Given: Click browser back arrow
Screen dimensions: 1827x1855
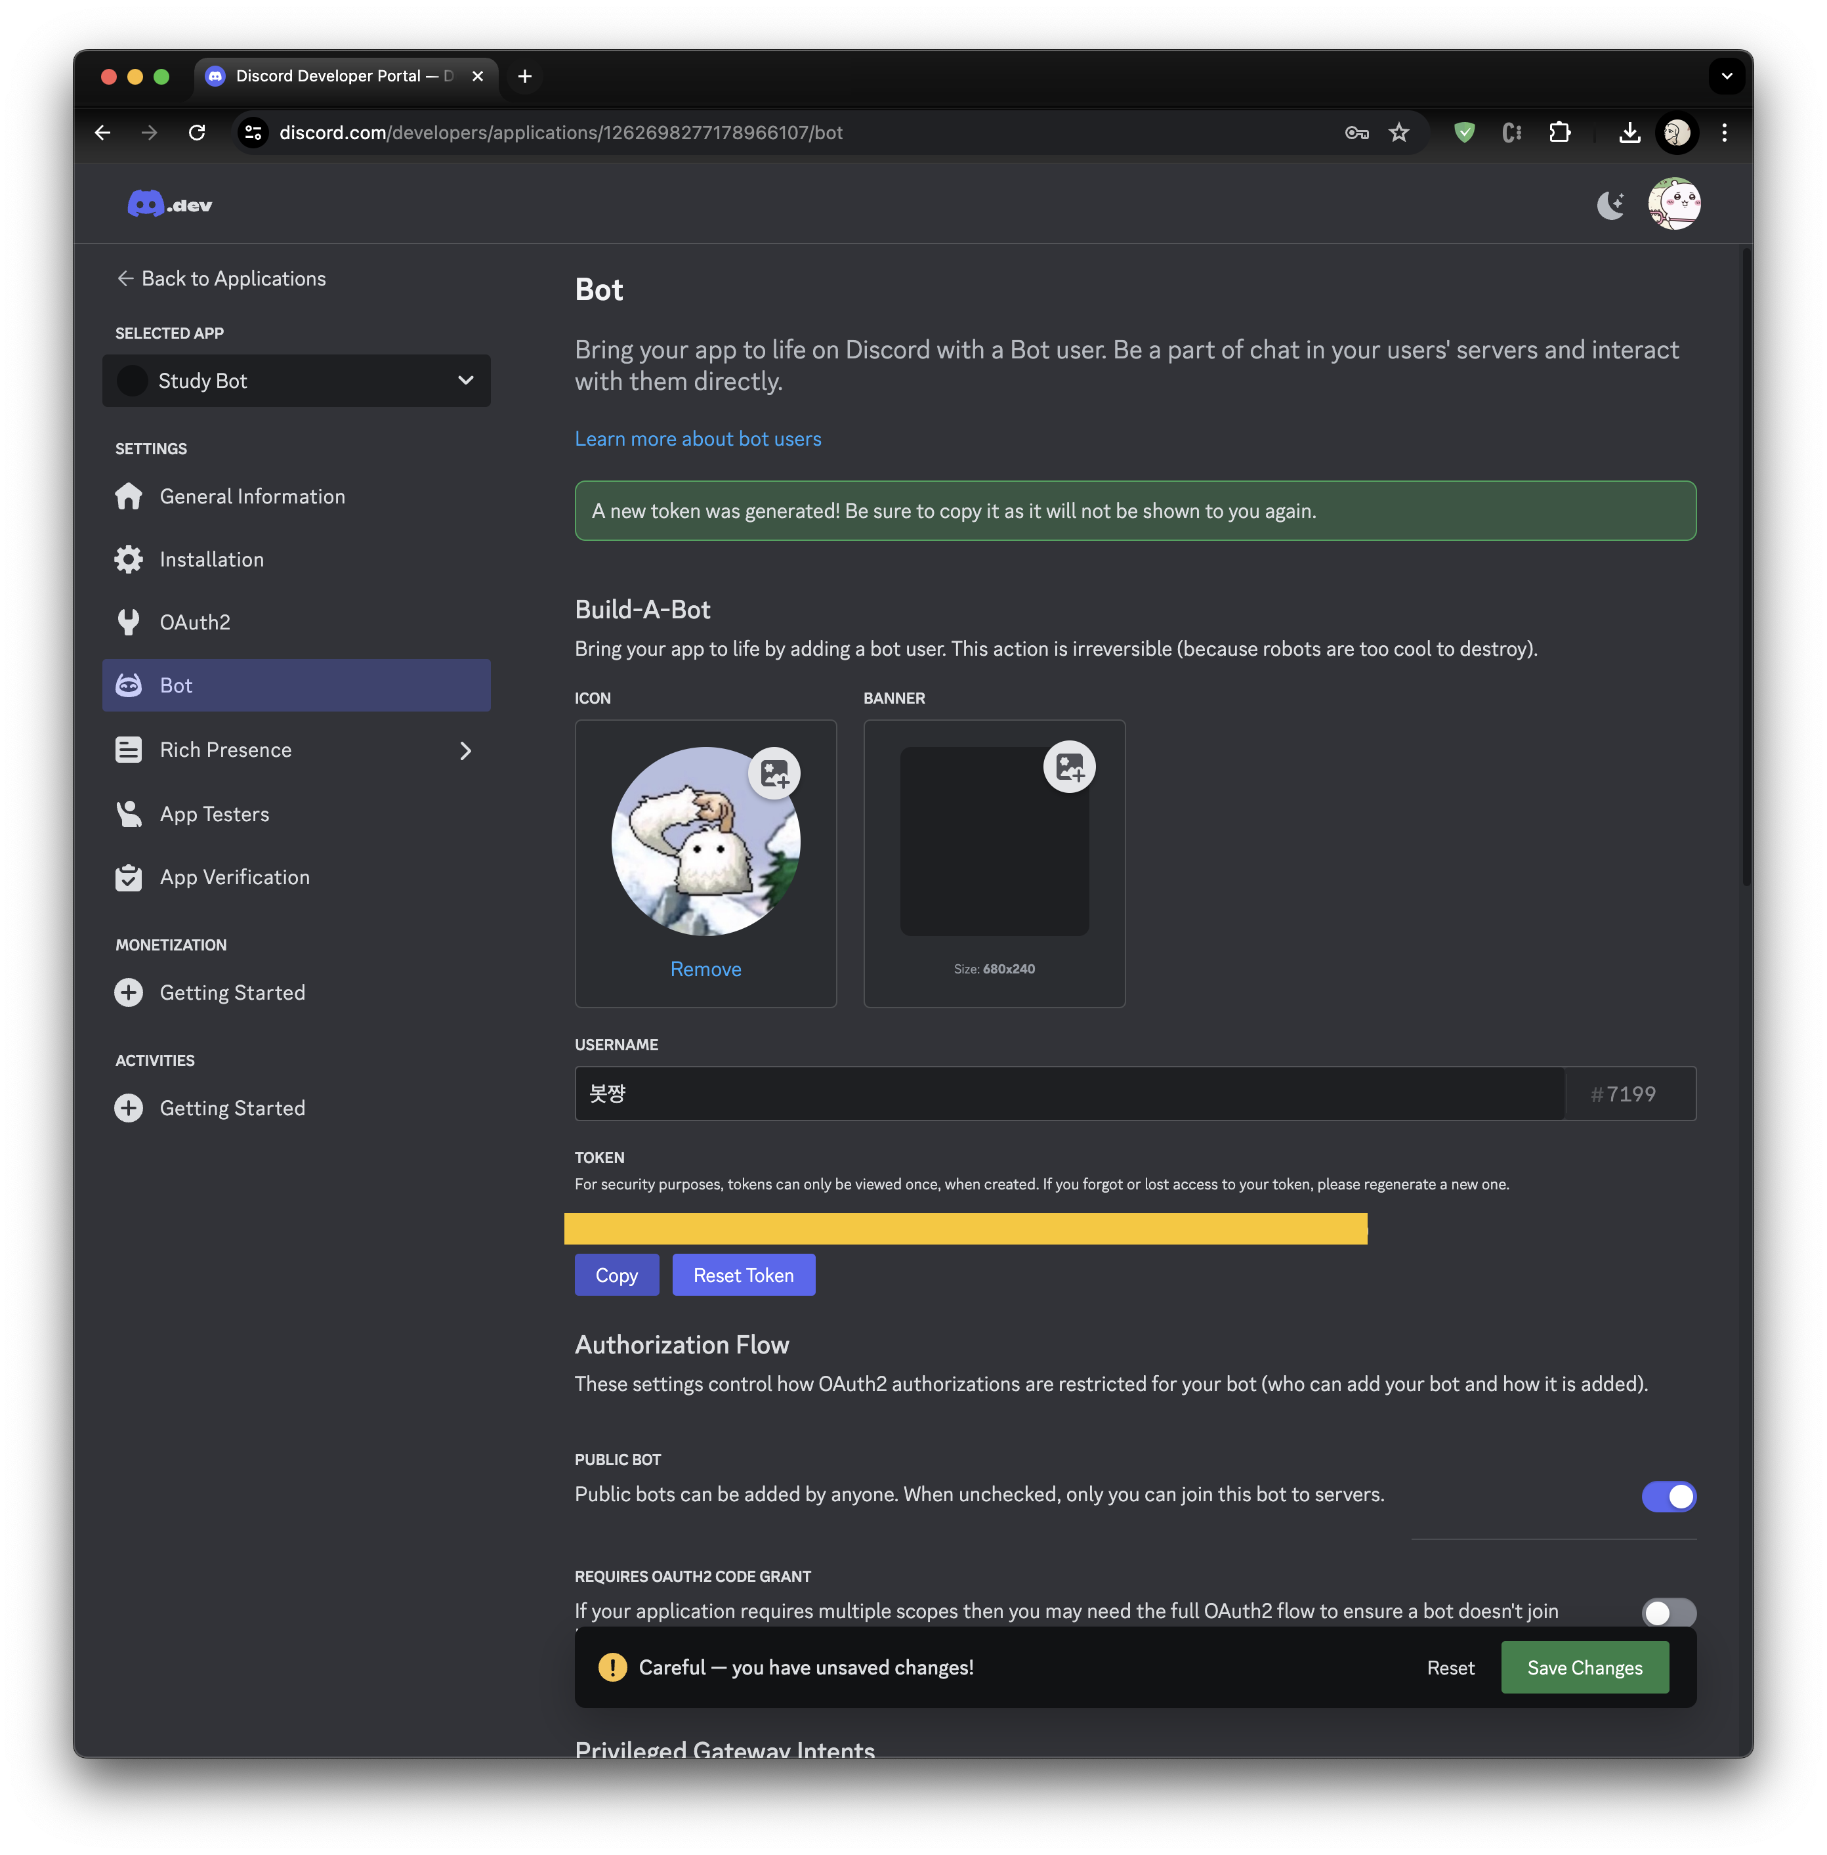Looking at the screenshot, I should [x=102, y=133].
